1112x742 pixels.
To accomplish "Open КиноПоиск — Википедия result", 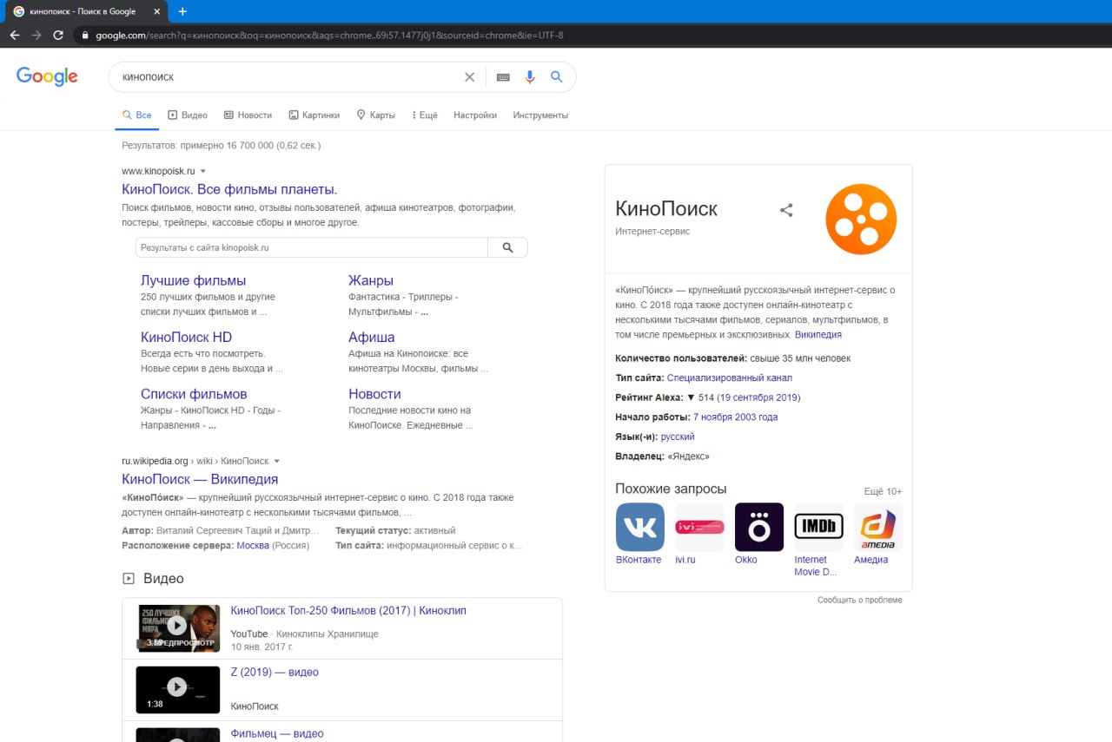I will pyautogui.click(x=200, y=479).
